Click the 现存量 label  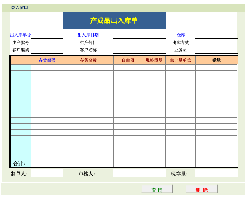(179, 174)
